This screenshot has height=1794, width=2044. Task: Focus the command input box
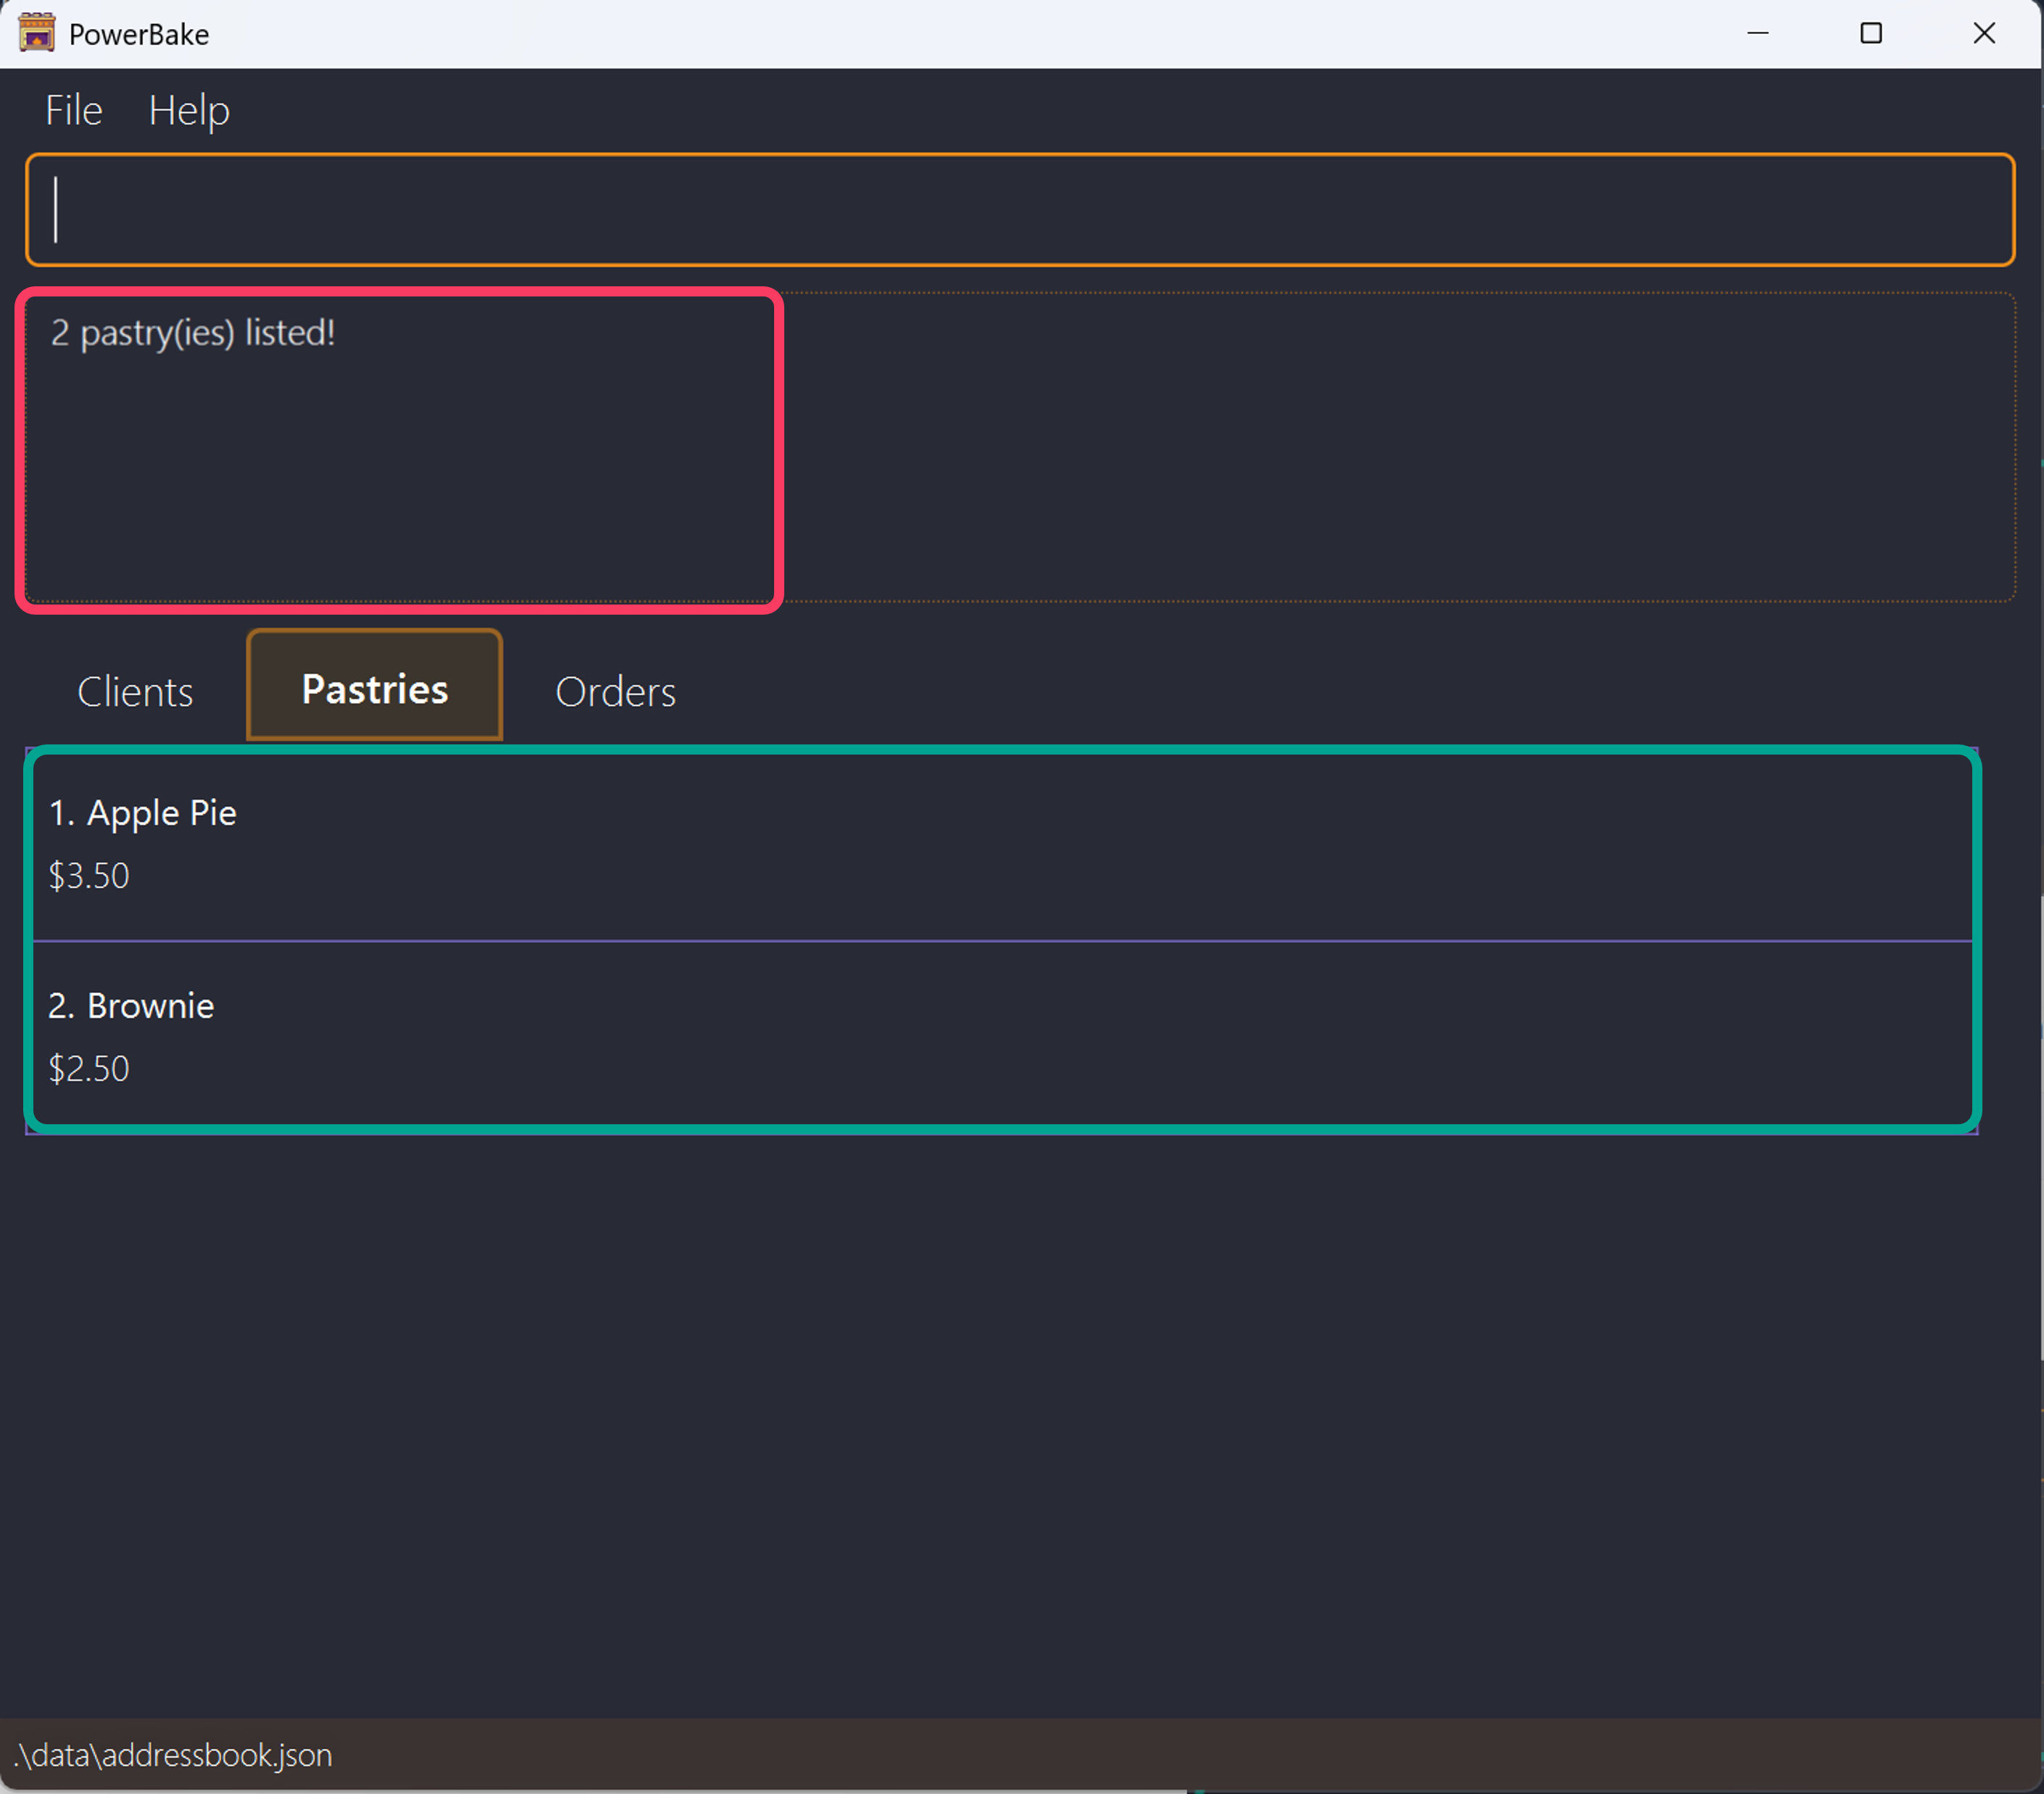tap(1020, 210)
